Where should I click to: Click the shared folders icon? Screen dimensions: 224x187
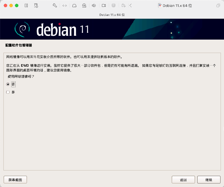pos(124,6)
